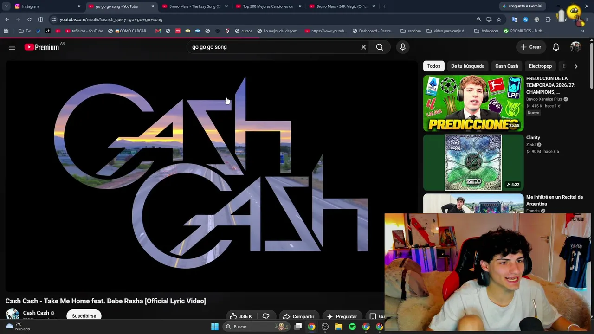Bookmark this page with the star
Viewport: 594px width, 334px height.
point(499,19)
